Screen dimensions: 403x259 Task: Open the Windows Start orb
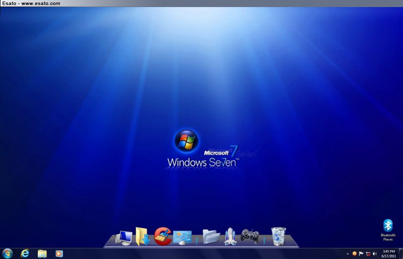pyautogui.click(x=7, y=253)
